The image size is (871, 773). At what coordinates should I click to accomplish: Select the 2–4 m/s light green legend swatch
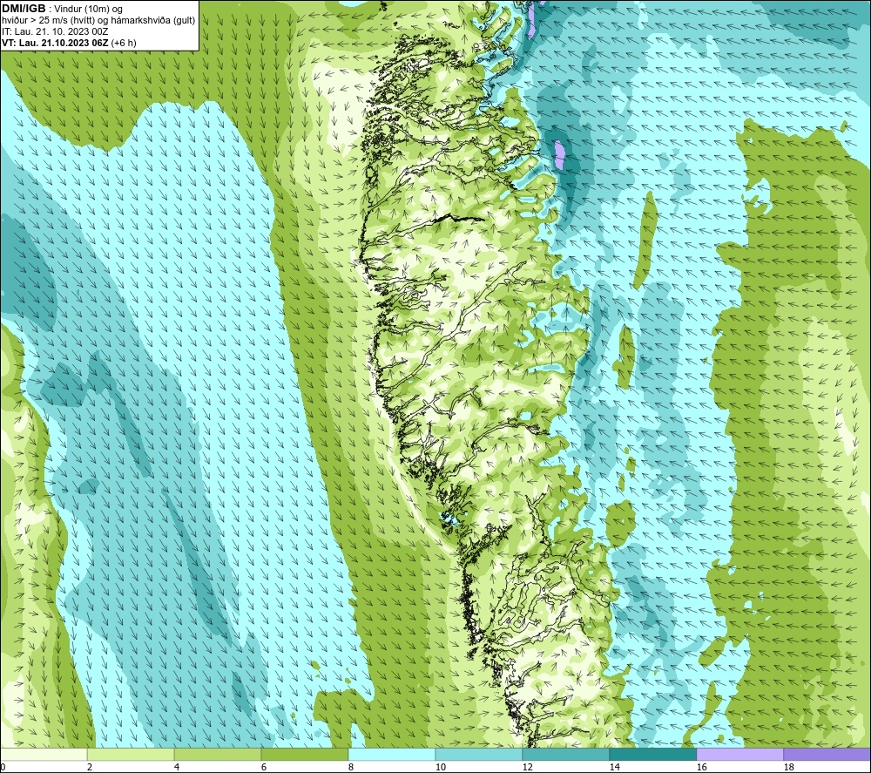click(x=131, y=754)
